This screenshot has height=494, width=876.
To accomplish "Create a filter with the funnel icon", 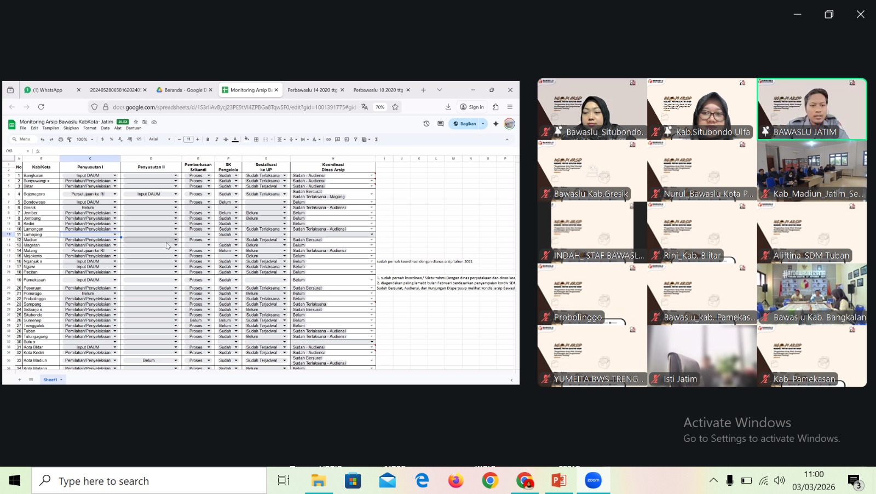I will click(355, 139).
